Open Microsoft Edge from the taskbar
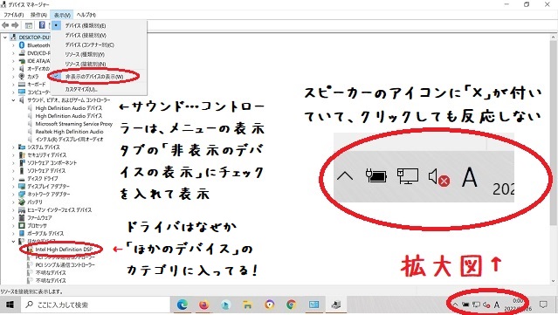Image resolution: width=558 pixels, height=315 pixels. [x=183, y=305]
